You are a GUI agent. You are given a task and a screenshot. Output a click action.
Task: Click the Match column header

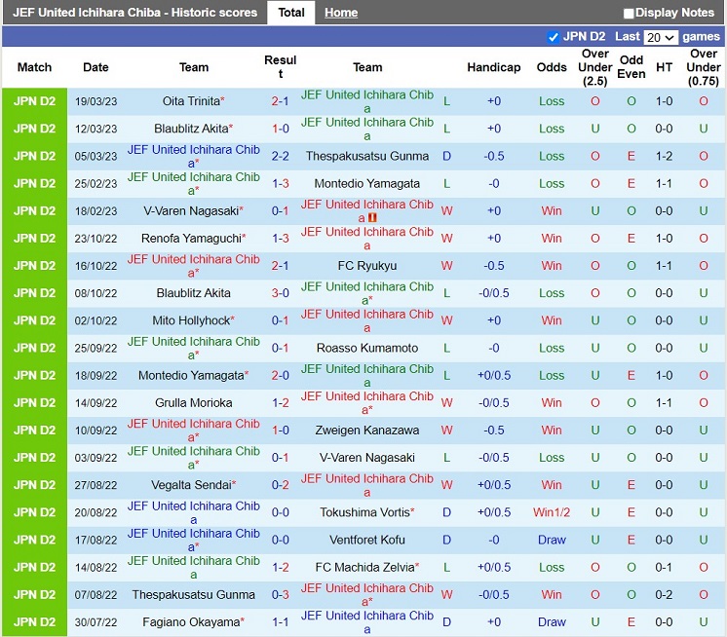coord(34,67)
